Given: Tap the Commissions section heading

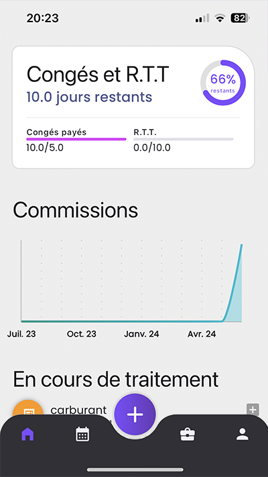Looking at the screenshot, I should pyautogui.click(x=75, y=210).
